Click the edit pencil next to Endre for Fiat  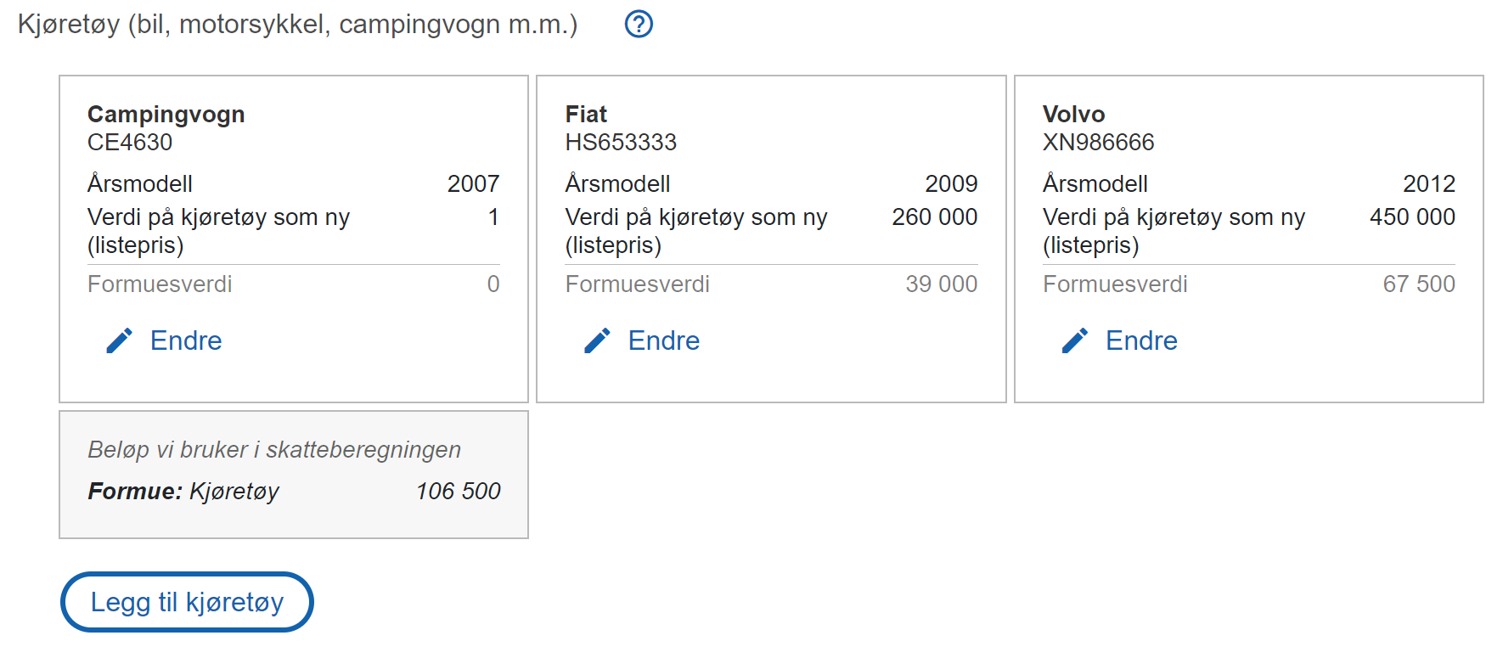click(597, 340)
